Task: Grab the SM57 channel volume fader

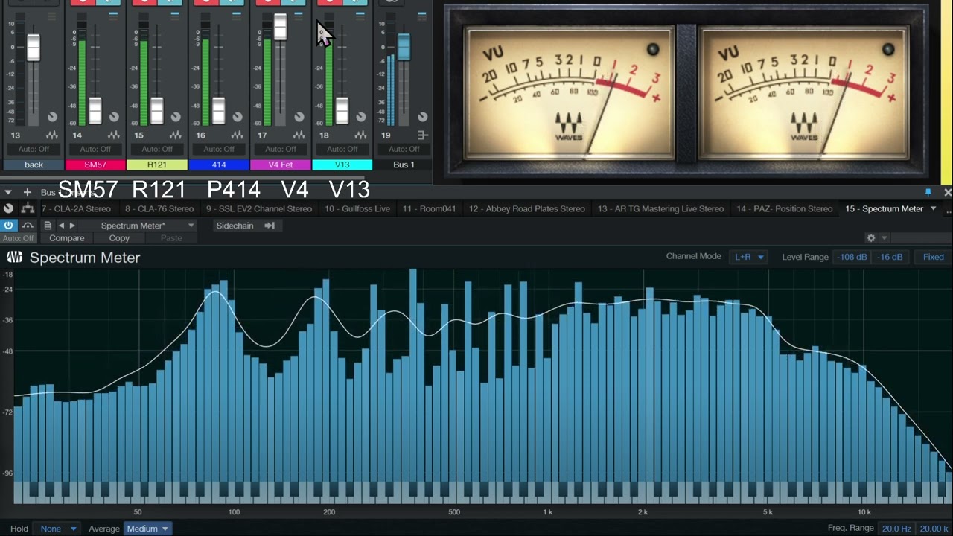Action: [x=95, y=110]
